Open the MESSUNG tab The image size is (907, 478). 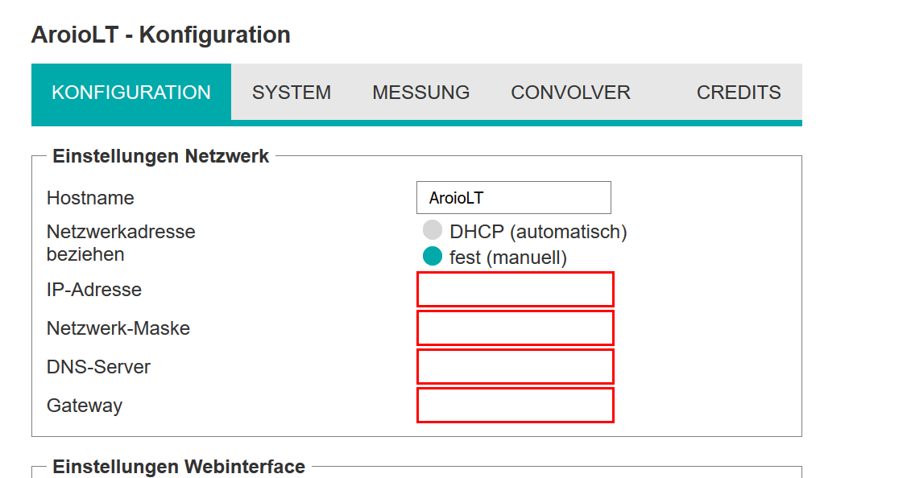click(x=421, y=93)
